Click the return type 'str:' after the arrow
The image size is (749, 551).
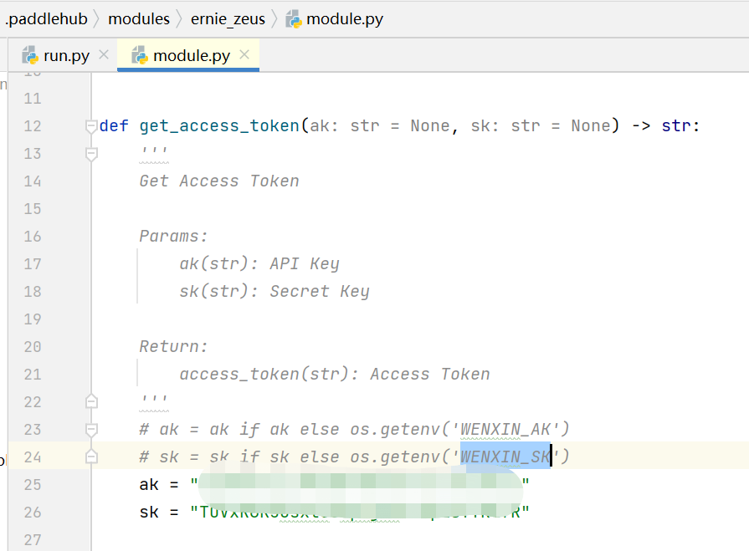click(680, 126)
